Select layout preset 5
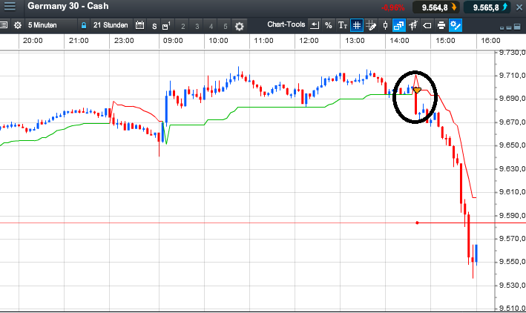The height and width of the screenshot is (313, 526). click(225, 26)
